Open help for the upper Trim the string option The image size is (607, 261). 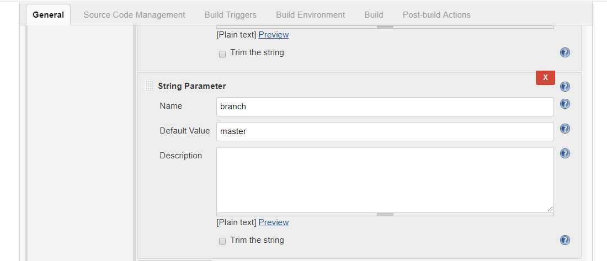pos(565,52)
